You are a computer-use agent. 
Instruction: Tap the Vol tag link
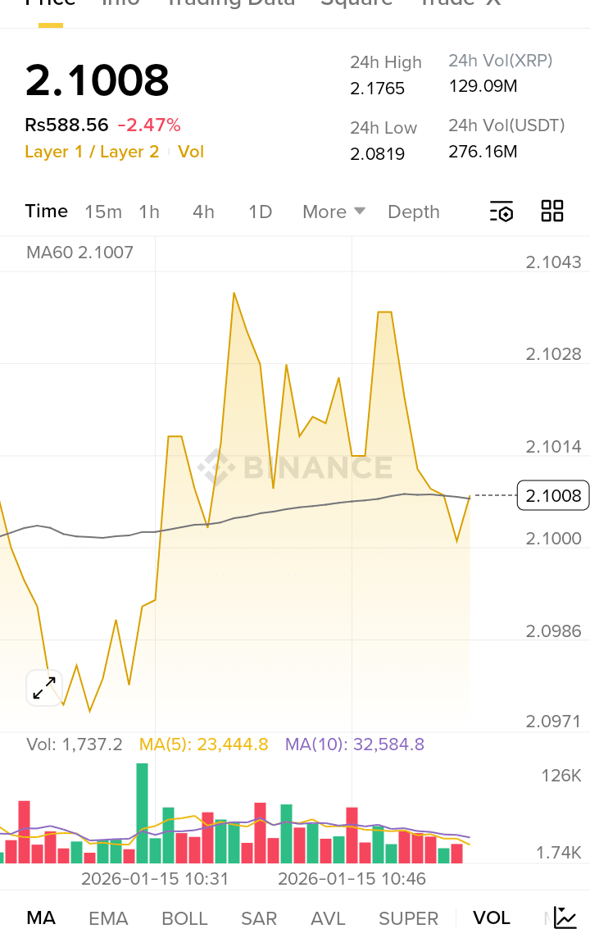191,152
